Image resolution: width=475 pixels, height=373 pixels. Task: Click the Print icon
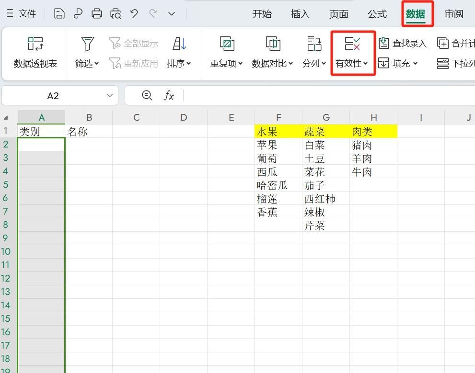pos(97,13)
